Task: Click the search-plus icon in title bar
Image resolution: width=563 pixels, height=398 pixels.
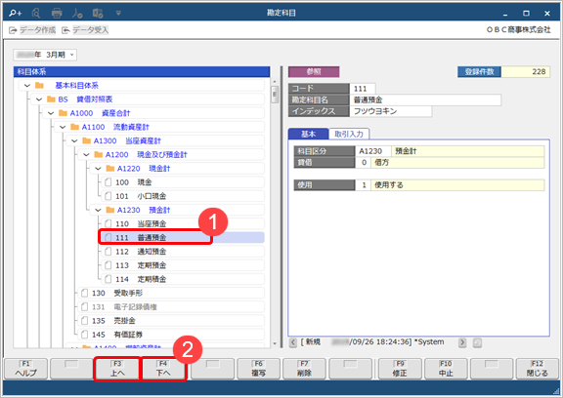Action: (16, 14)
